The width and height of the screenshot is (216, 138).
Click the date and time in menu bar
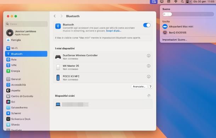[x=204, y=1]
